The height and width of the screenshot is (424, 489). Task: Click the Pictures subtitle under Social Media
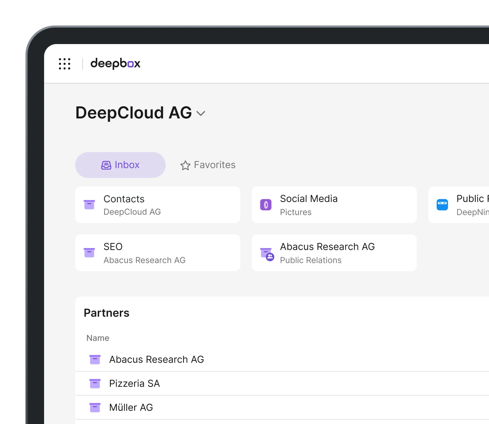click(296, 212)
